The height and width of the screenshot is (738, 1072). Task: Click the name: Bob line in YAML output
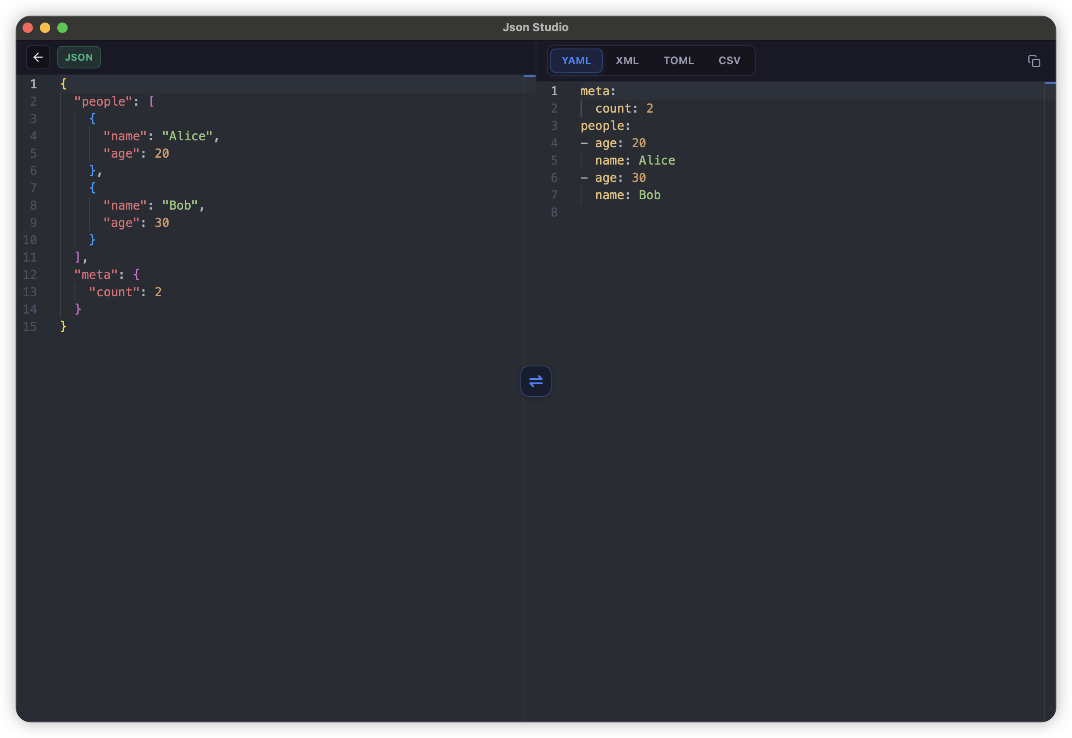pyautogui.click(x=627, y=194)
